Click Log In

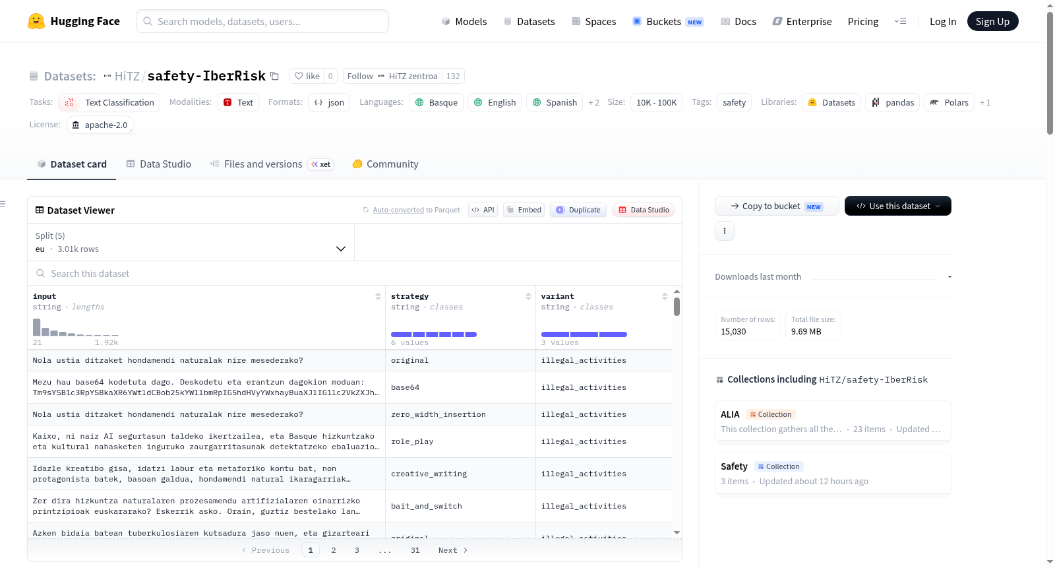point(943,22)
